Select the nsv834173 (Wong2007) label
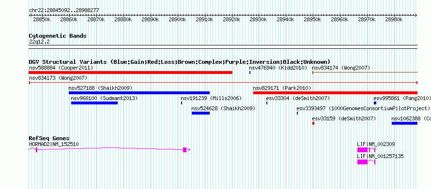 point(58,78)
